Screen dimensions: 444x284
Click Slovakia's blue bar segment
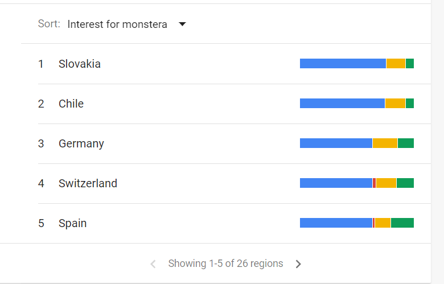343,64
